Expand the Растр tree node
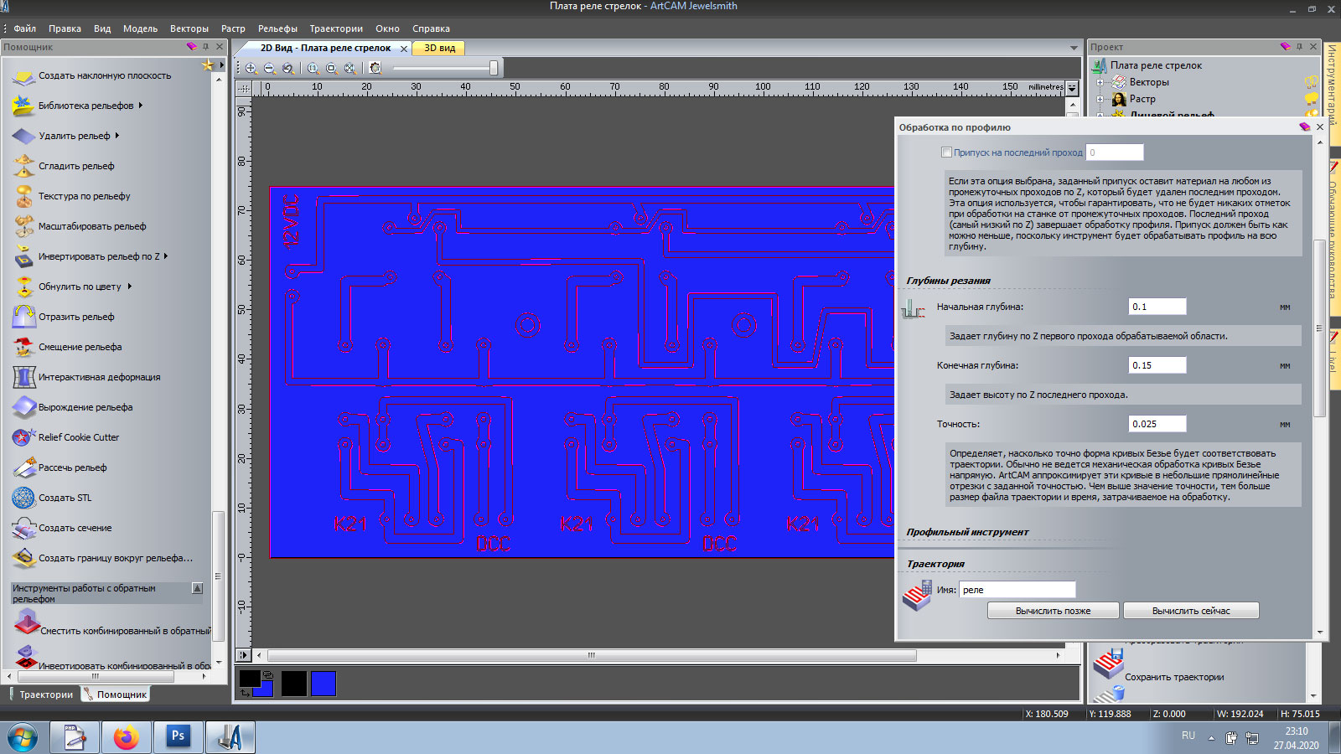1341x754 pixels. 1100,99
